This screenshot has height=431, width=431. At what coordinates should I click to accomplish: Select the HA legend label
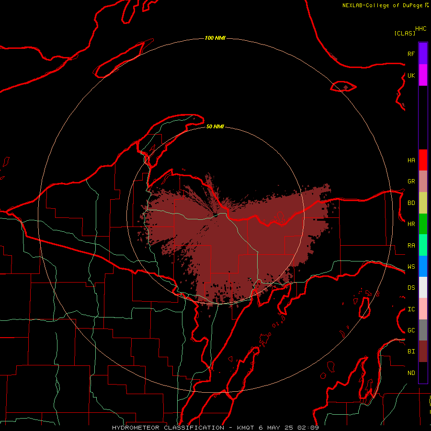click(x=411, y=160)
